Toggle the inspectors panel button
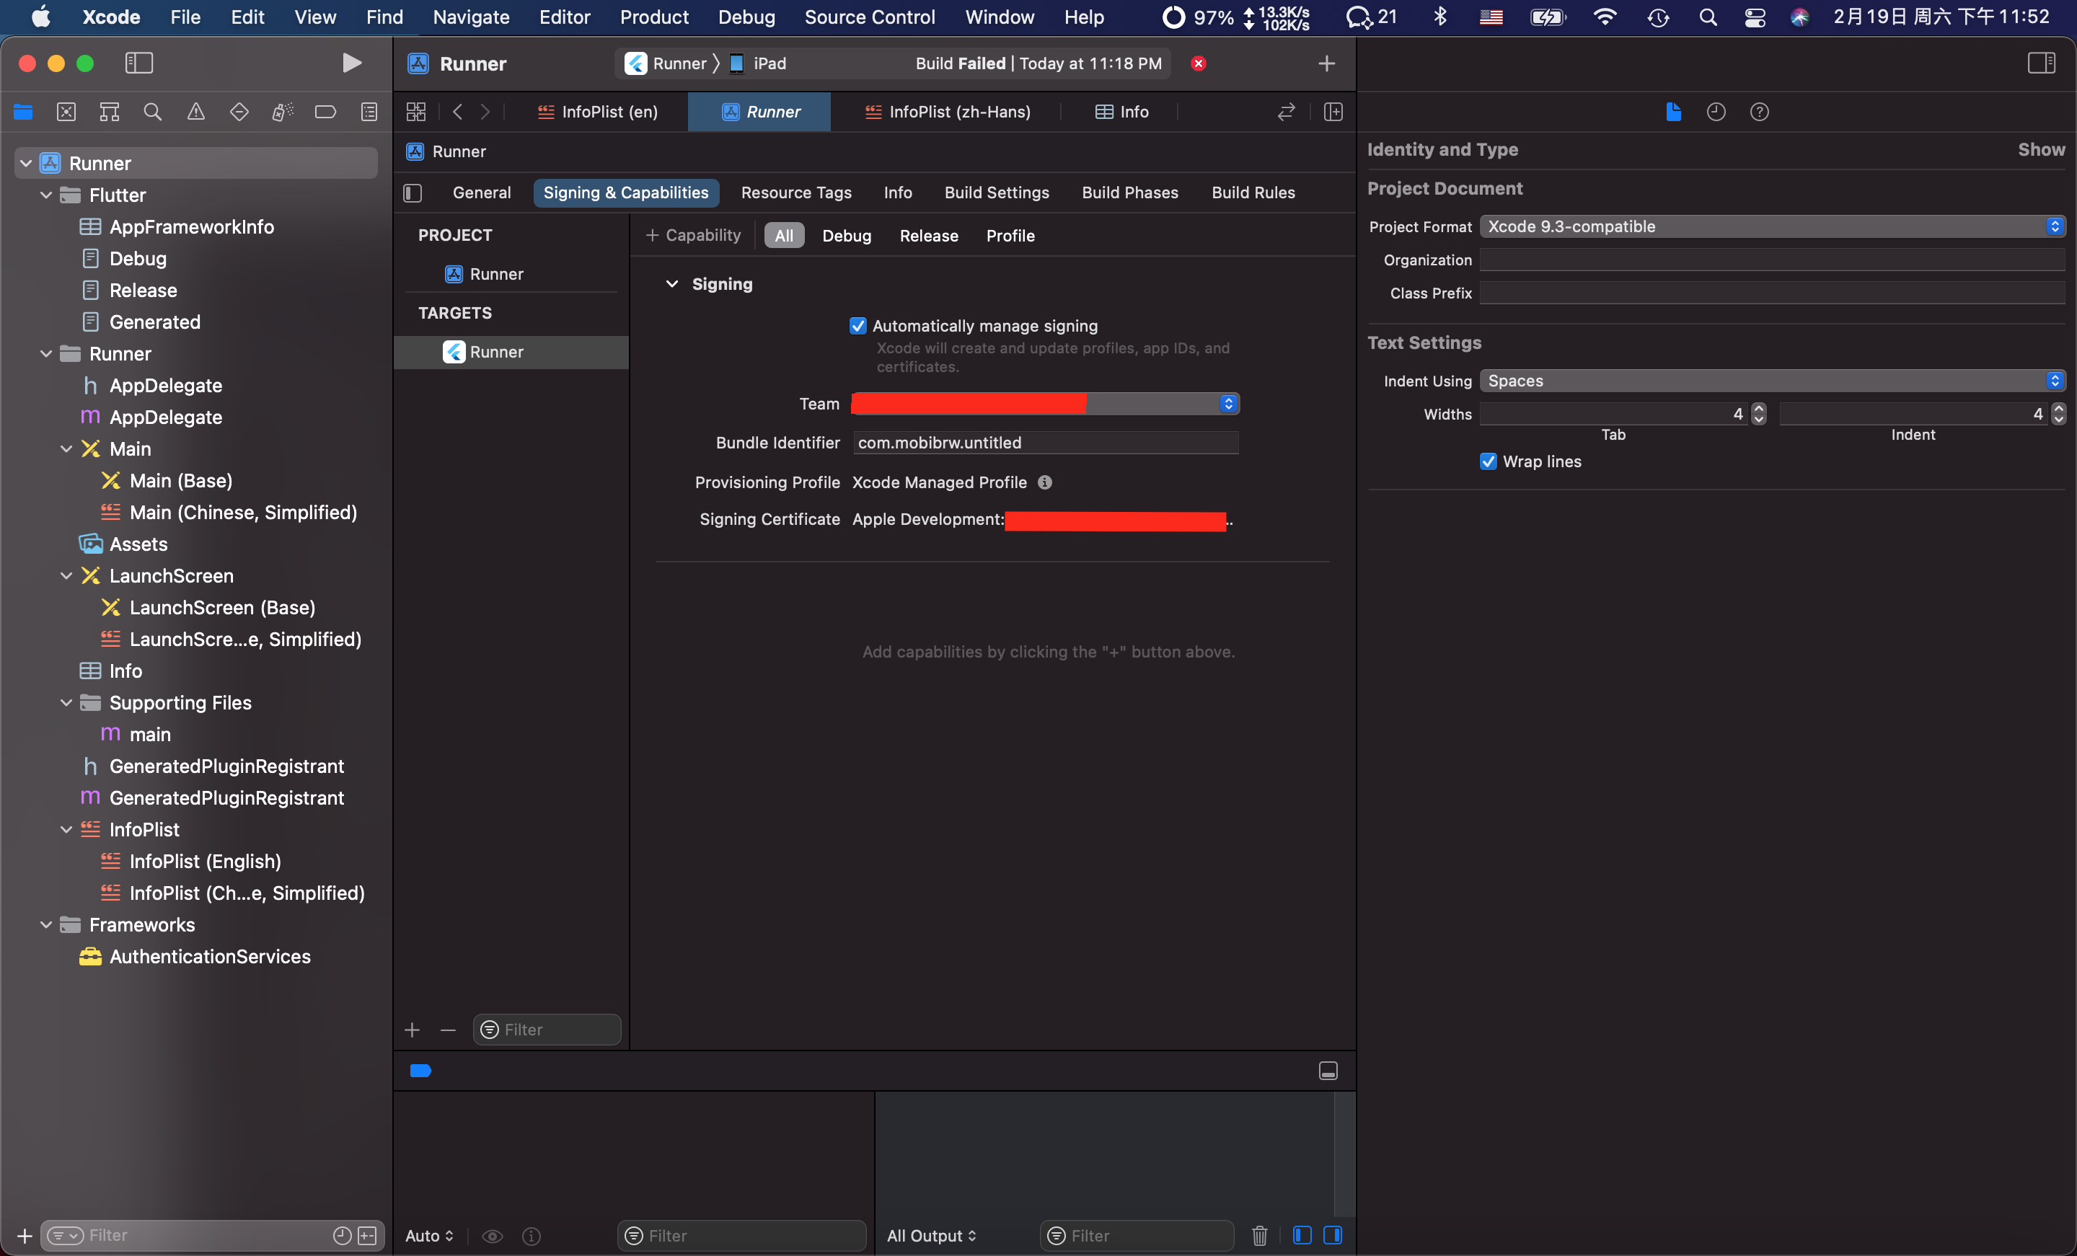Viewport: 2077px width, 1256px height. click(2042, 63)
